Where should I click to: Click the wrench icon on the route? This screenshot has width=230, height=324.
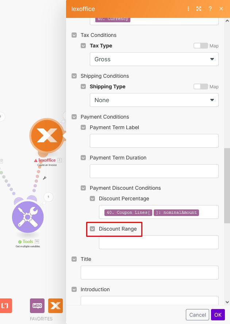(45, 178)
